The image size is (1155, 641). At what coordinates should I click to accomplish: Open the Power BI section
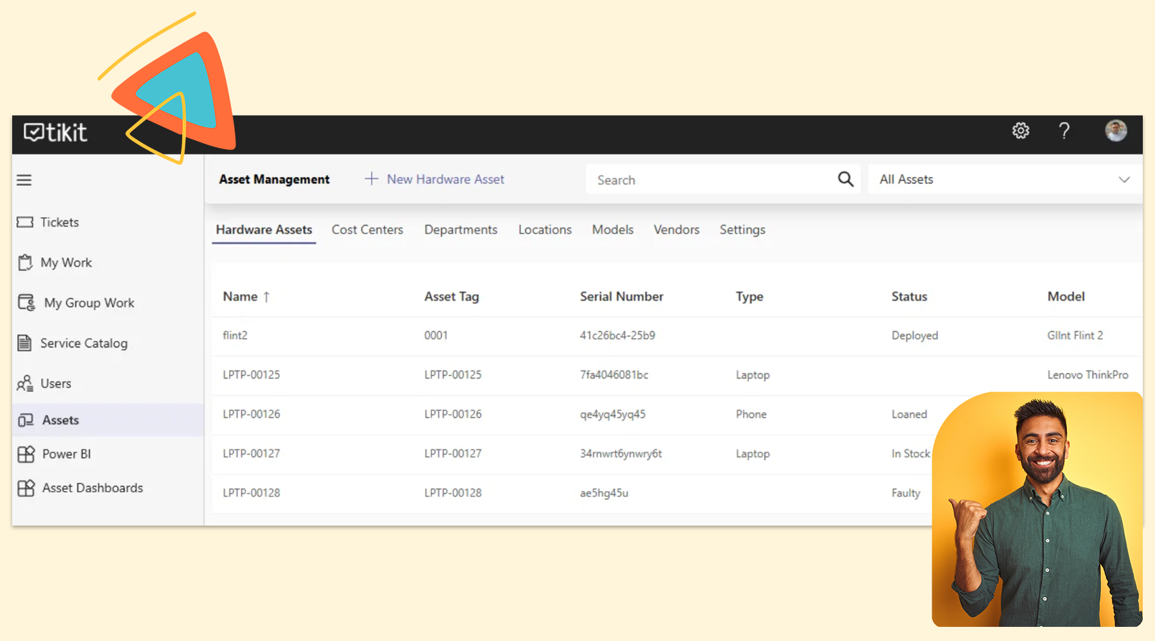pyautogui.click(x=66, y=454)
